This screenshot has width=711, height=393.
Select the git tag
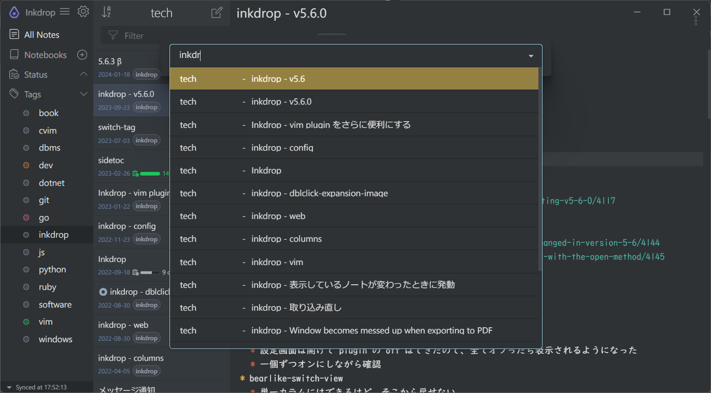click(47, 200)
